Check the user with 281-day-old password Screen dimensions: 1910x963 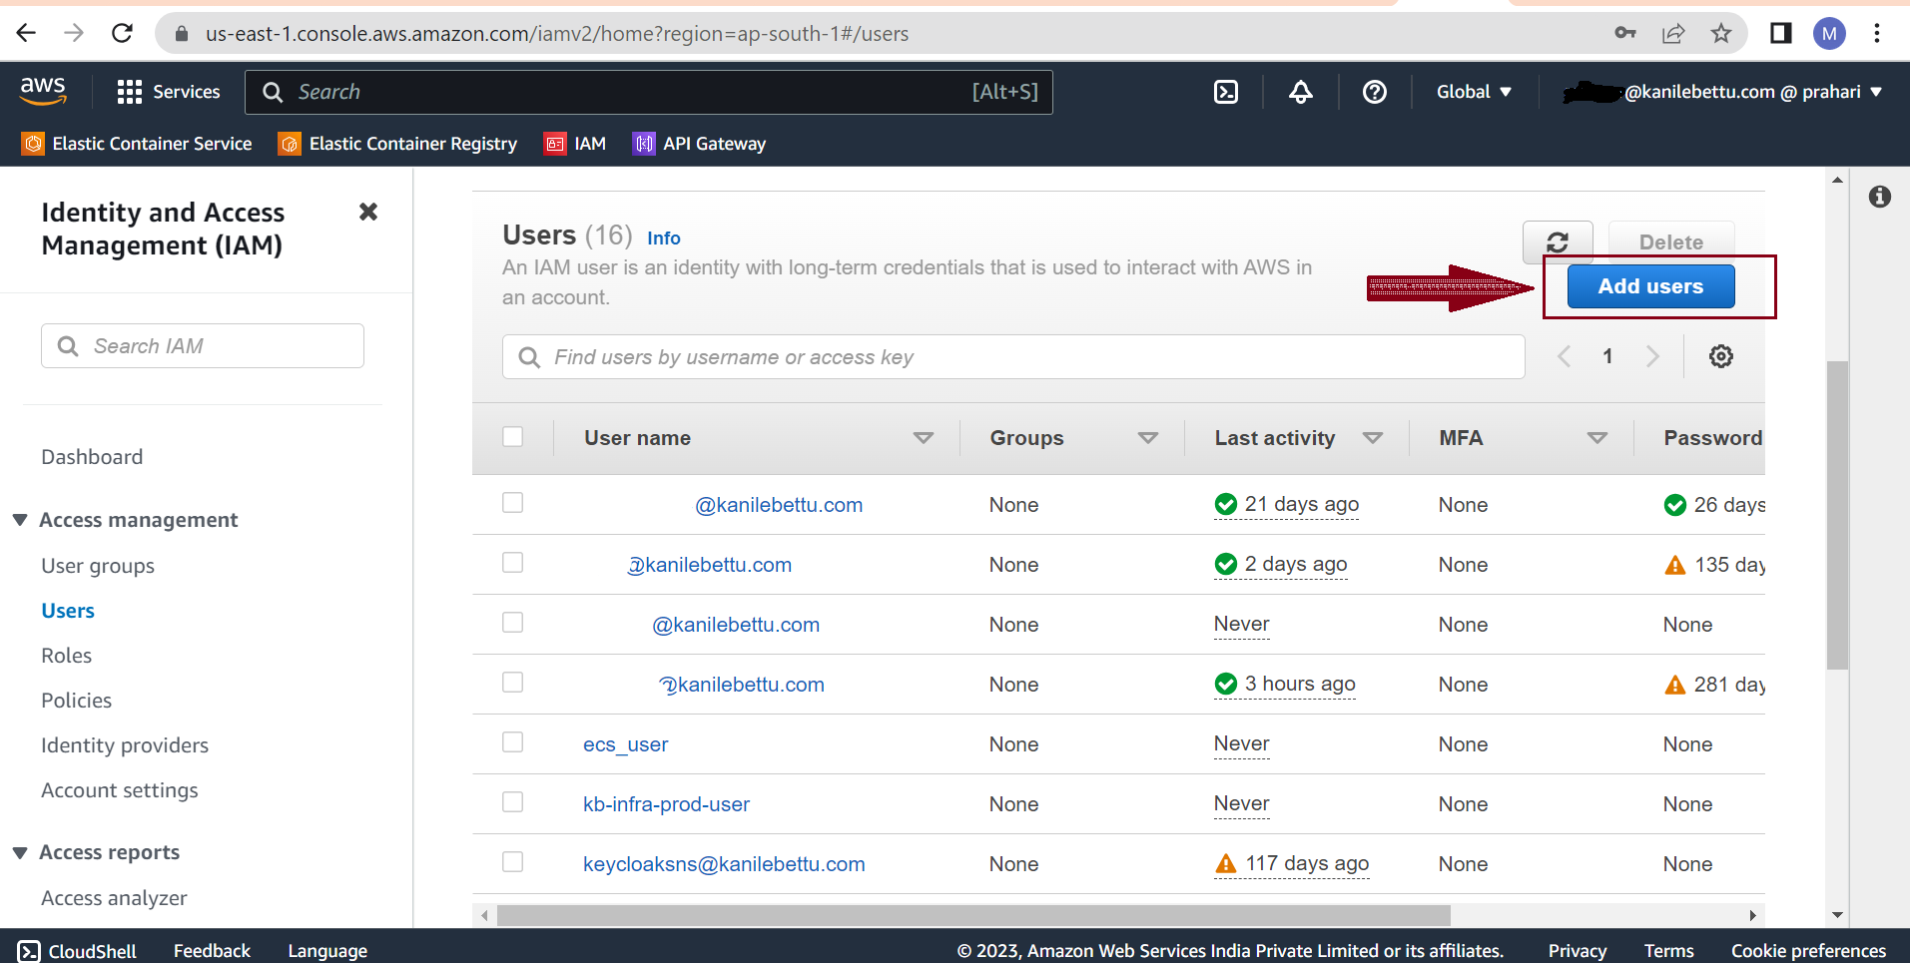[512, 682]
